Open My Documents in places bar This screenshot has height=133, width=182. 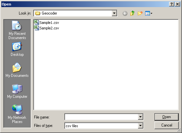pos(17,70)
